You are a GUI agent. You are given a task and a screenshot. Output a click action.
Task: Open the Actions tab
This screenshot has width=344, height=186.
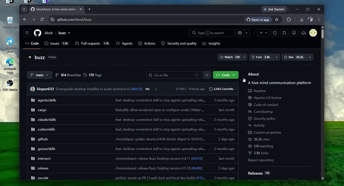[147, 43]
